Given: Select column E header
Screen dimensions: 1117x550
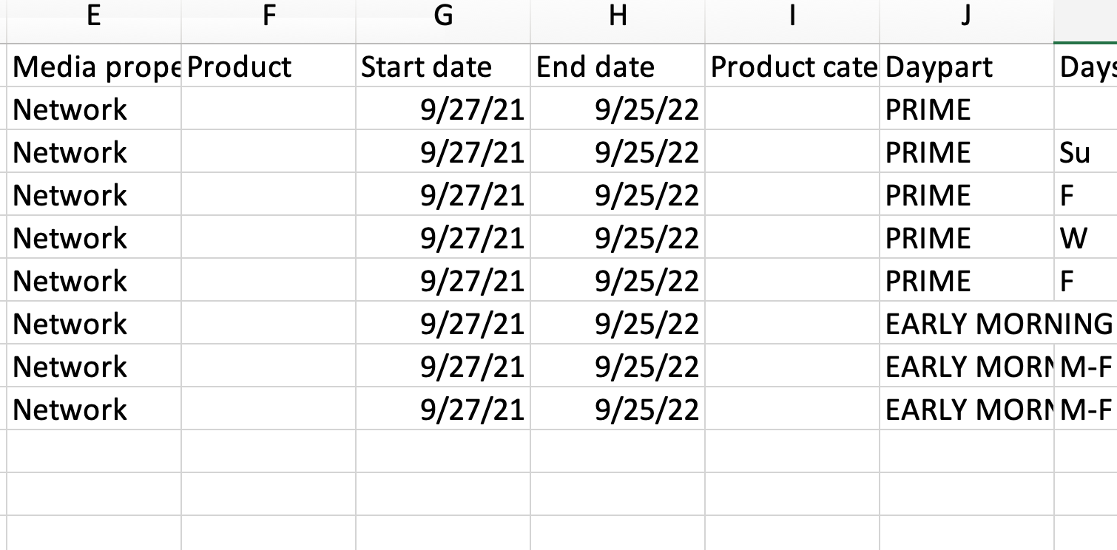Looking at the screenshot, I should click(x=94, y=16).
